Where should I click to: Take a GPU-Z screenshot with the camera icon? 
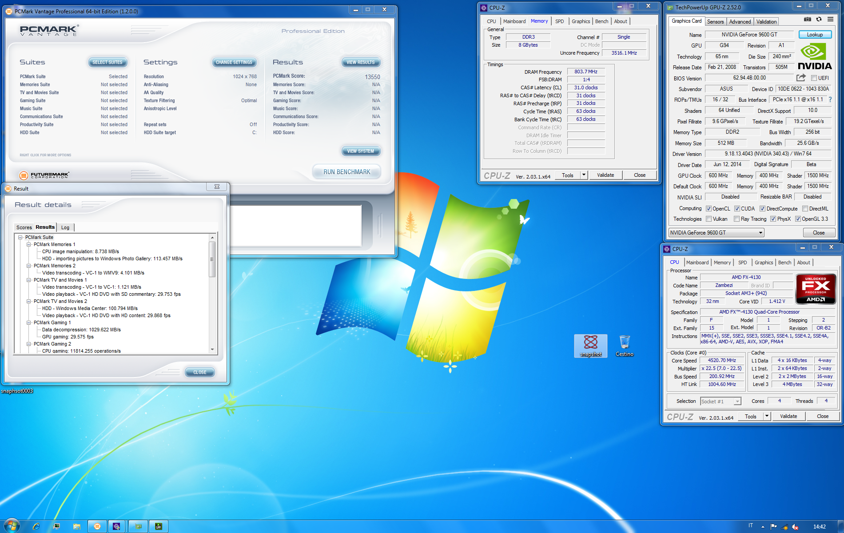point(808,19)
